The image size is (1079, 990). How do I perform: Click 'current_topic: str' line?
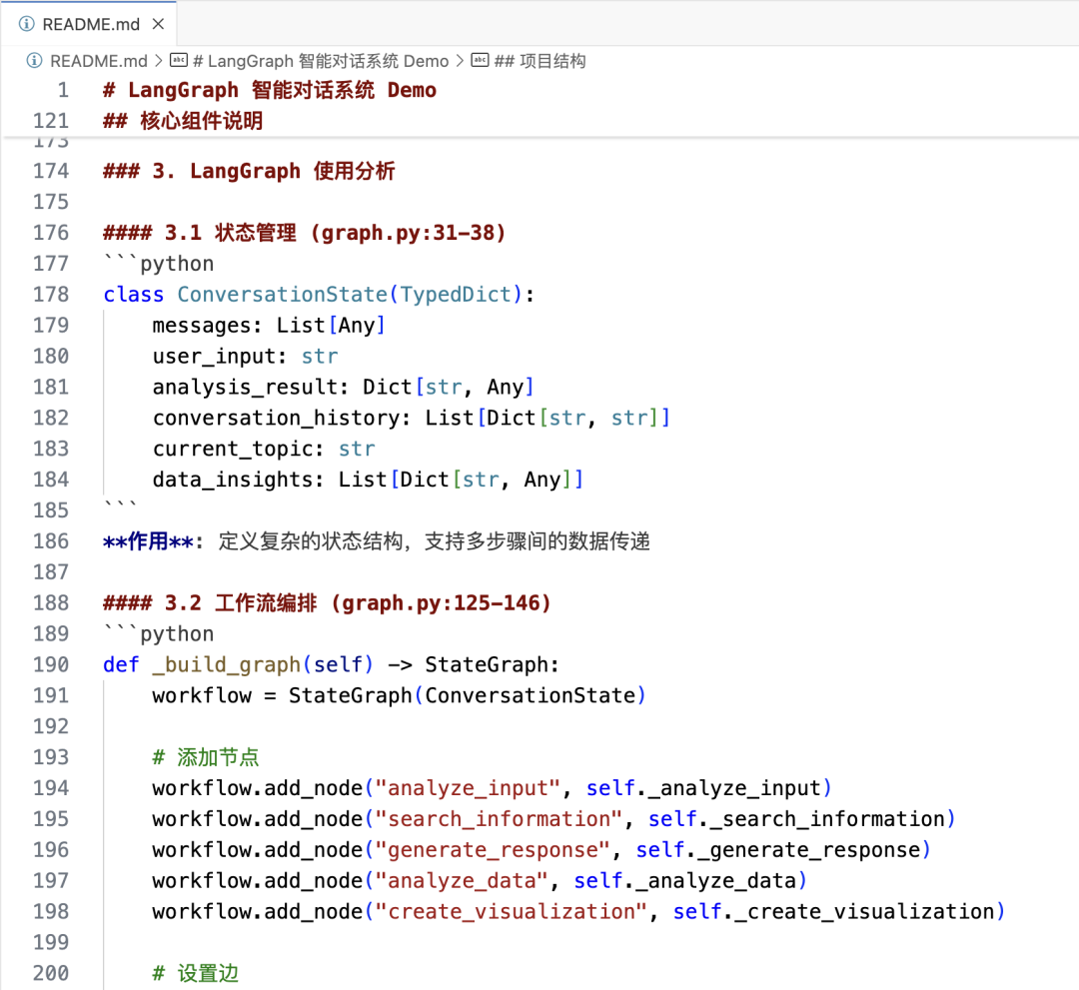click(264, 449)
